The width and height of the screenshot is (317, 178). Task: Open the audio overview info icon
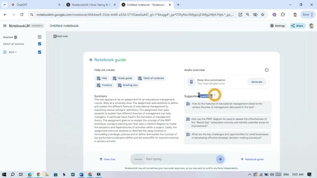266,70
